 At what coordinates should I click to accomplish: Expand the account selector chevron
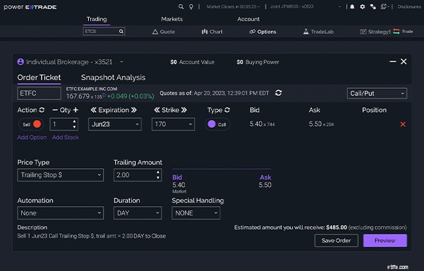click(121, 62)
